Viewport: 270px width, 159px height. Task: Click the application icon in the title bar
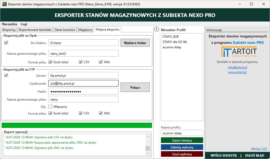click(5, 4)
